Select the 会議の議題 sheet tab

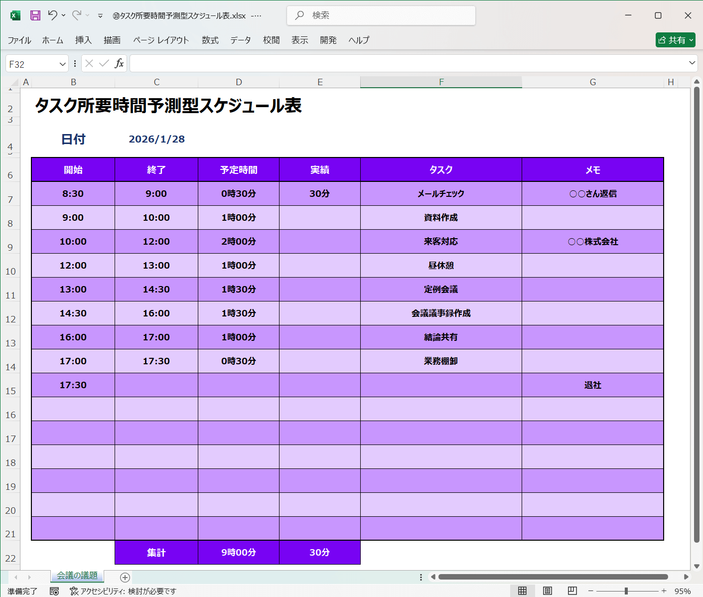[77, 577]
